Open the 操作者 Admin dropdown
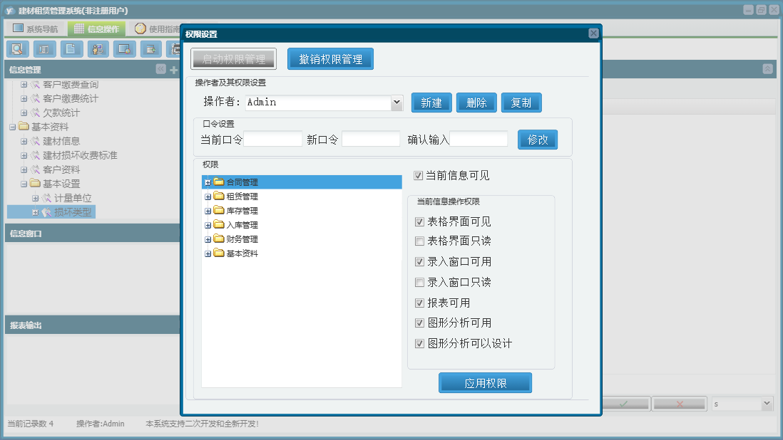The width and height of the screenshot is (783, 440). (x=396, y=102)
